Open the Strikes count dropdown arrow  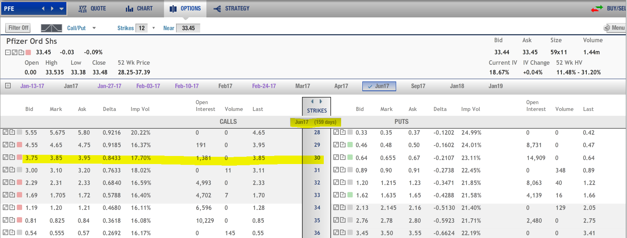coord(153,28)
